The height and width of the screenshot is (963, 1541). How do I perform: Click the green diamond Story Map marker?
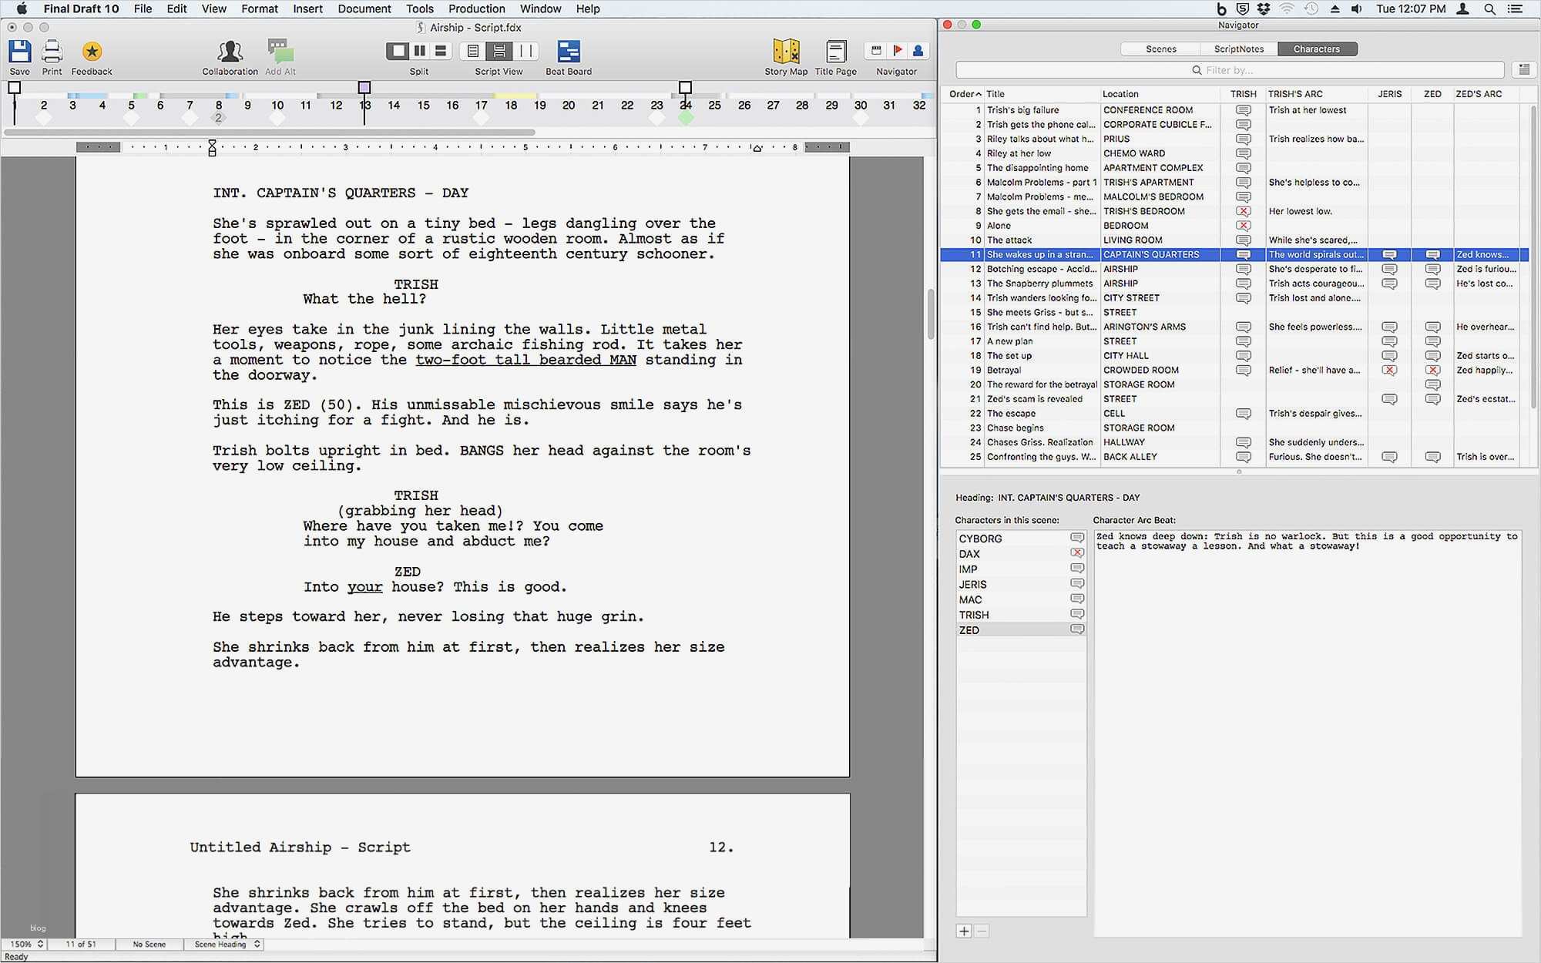coord(686,118)
